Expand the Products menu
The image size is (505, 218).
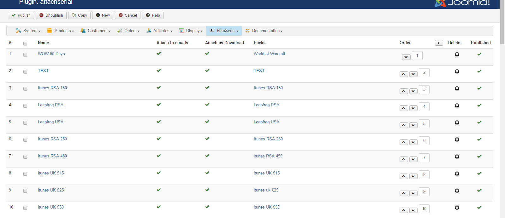(61, 31)
